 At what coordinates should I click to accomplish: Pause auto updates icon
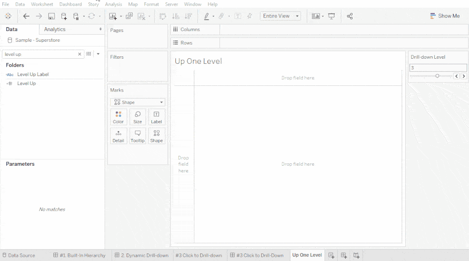[x=76, y=16]
